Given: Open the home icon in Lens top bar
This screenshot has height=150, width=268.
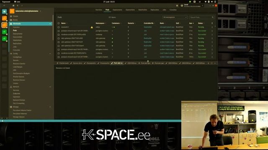Looking at the screenshot, I should click(13, 5).
